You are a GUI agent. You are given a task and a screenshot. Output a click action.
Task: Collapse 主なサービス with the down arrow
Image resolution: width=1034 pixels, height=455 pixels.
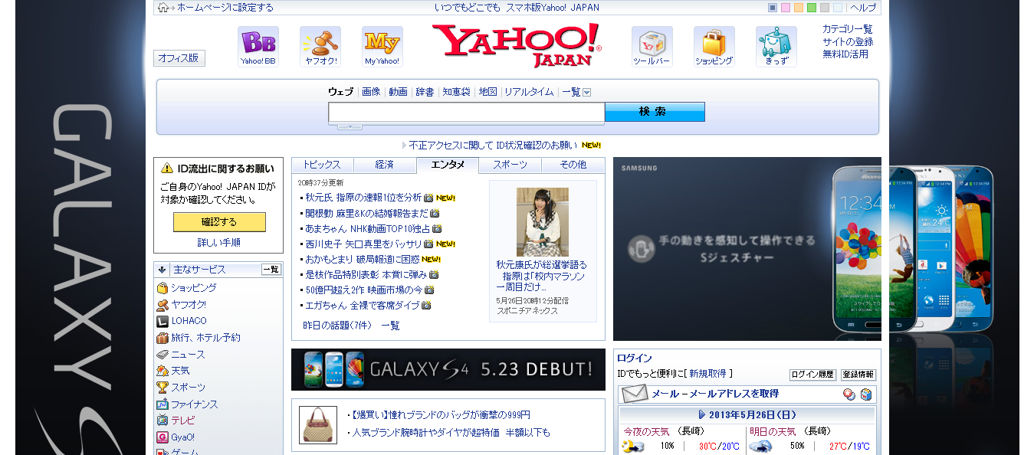(162, 270)
